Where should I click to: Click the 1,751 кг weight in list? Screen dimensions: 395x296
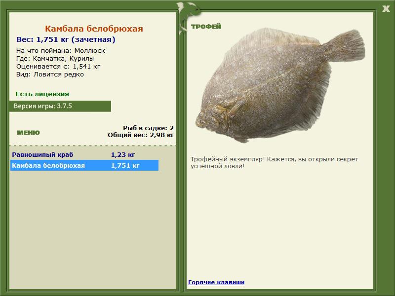point(125,166)
